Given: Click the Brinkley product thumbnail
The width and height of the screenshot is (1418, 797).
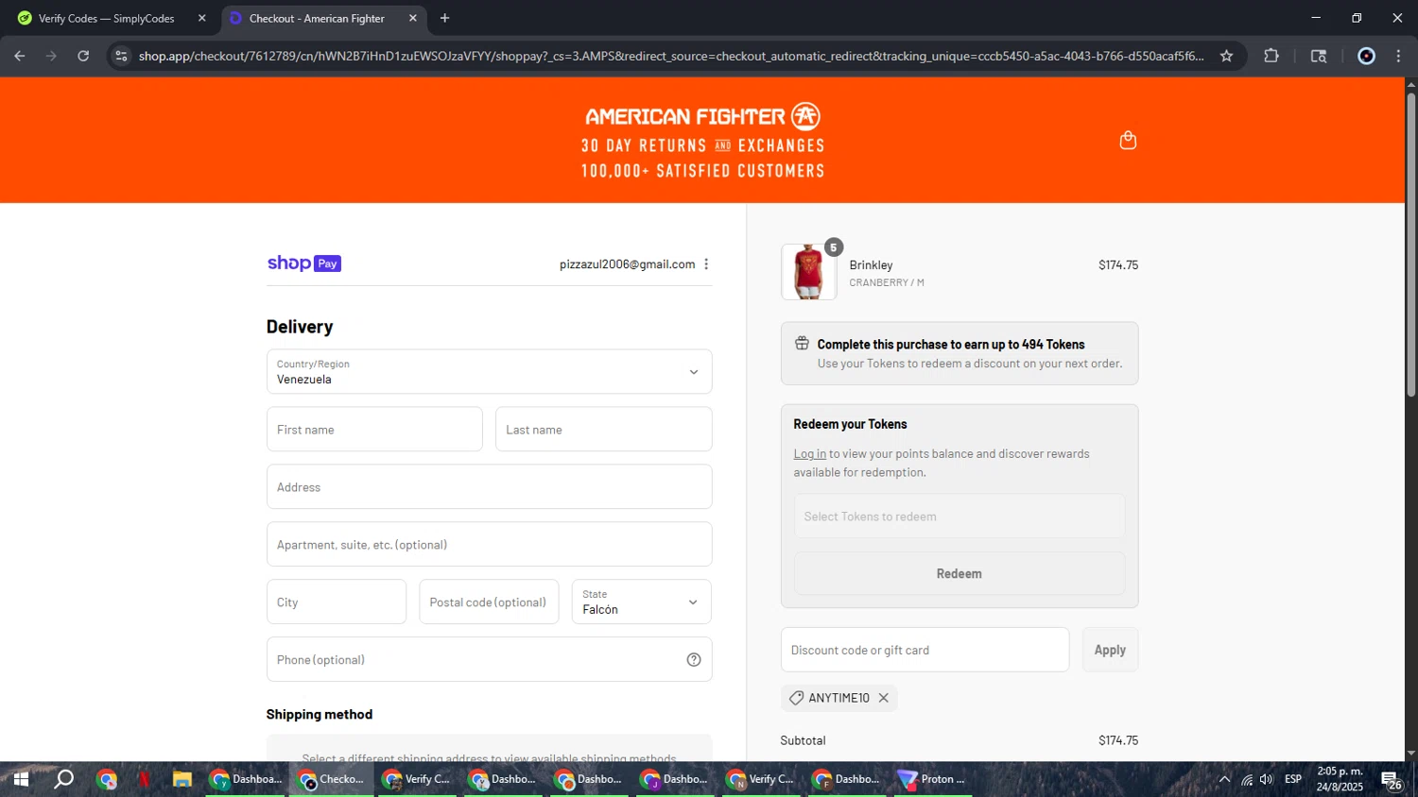Looking at the screenshot, I should pyautogui.click(x=808, y=272).
